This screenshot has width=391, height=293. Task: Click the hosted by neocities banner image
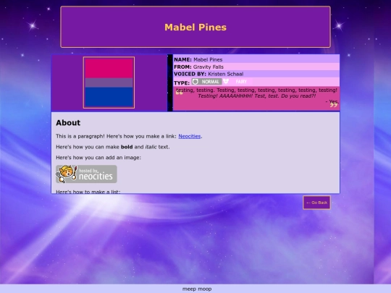point(86,174)
